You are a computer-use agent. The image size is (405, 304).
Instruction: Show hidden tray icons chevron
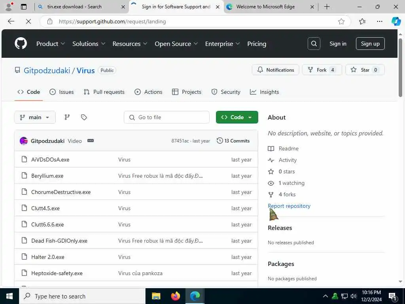(x=326, y=296)
